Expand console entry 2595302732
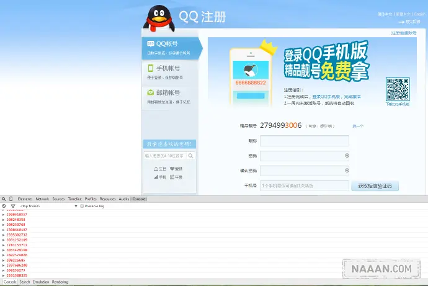 coord(3,235)
